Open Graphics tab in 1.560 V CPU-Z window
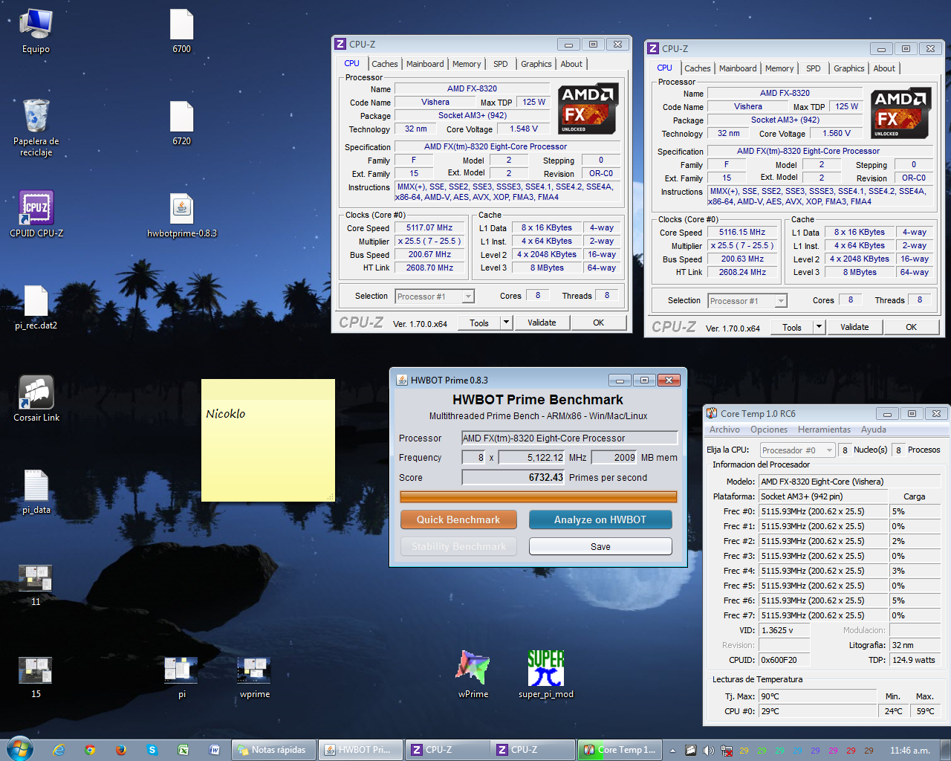 click(849, 68)
